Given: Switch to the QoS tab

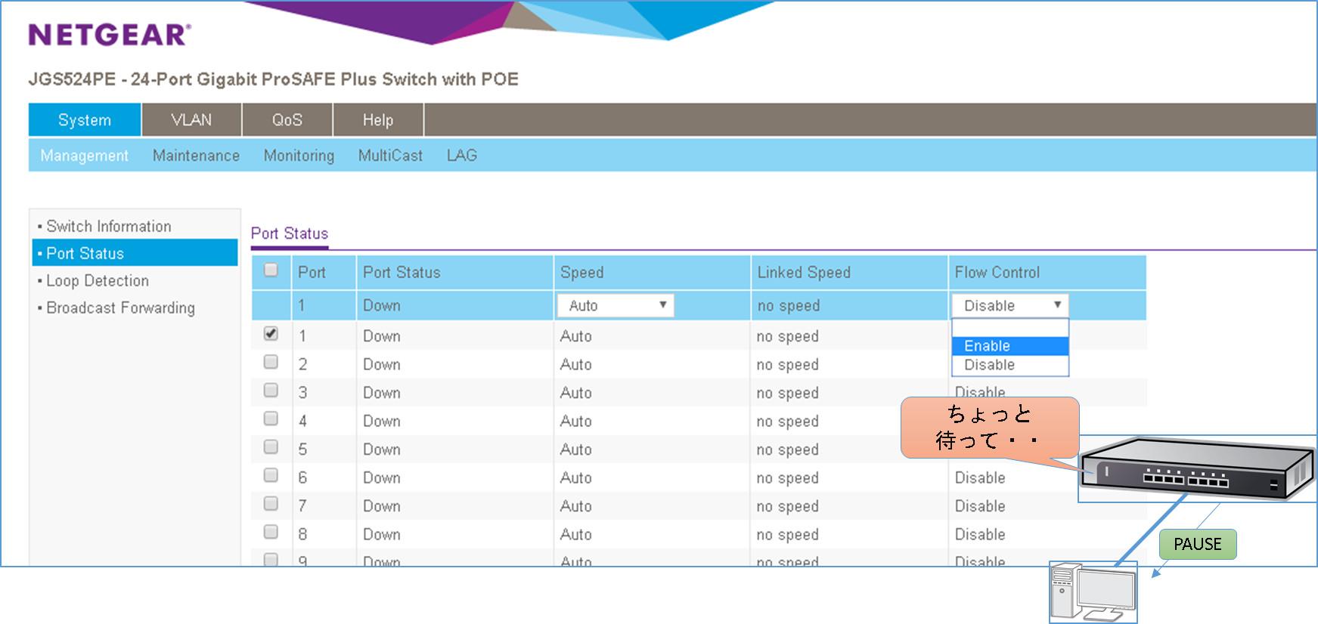Looking at the screenshot, I should point(287,120).
